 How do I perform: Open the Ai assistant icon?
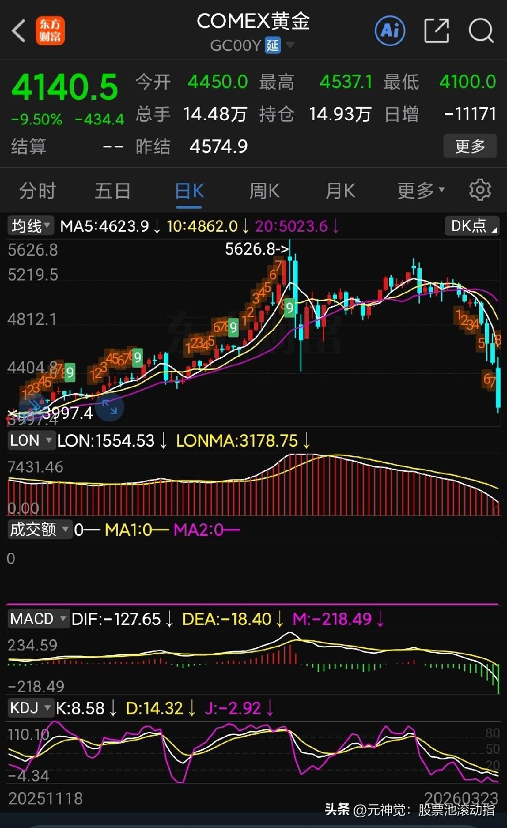(390, 31)
